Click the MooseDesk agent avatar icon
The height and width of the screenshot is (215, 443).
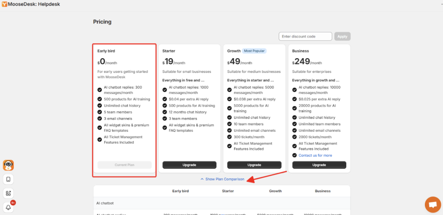8,165
